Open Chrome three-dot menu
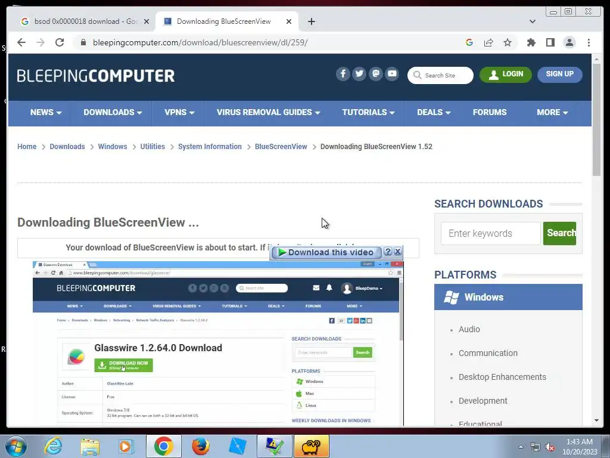610x458 pixels. pyautogui.click(x=589, y=42)
